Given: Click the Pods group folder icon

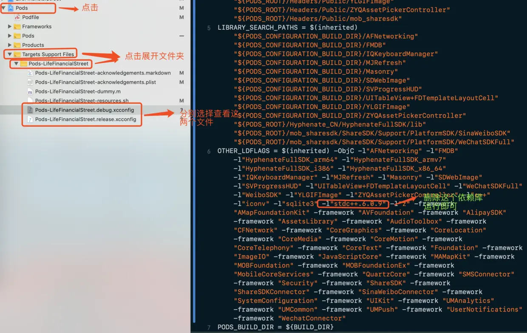Looking at the screenshot, I should pyautogui.click(x=18, y=35).
